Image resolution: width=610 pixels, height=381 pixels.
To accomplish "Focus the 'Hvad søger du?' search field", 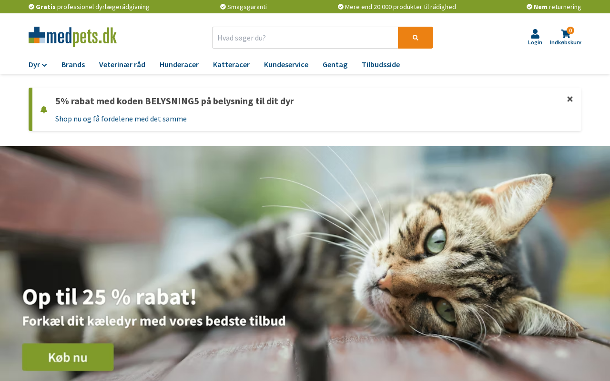I will click(305, 38).
